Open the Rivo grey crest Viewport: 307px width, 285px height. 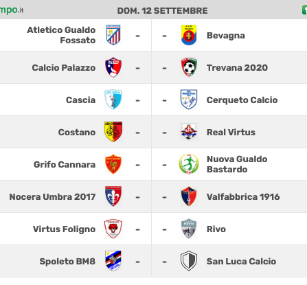(189, 229)
